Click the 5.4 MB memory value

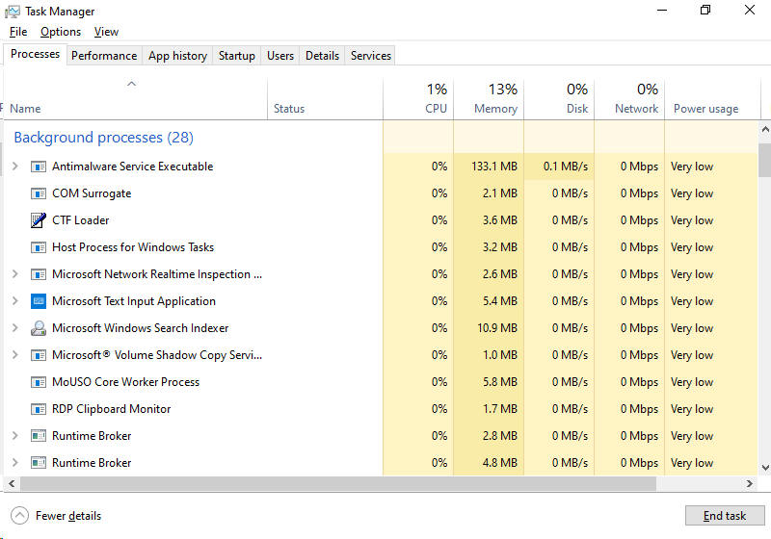pos(499,301)
